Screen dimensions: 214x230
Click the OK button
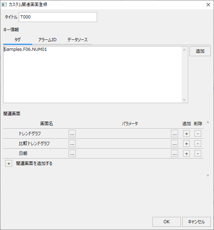(167, 221)
